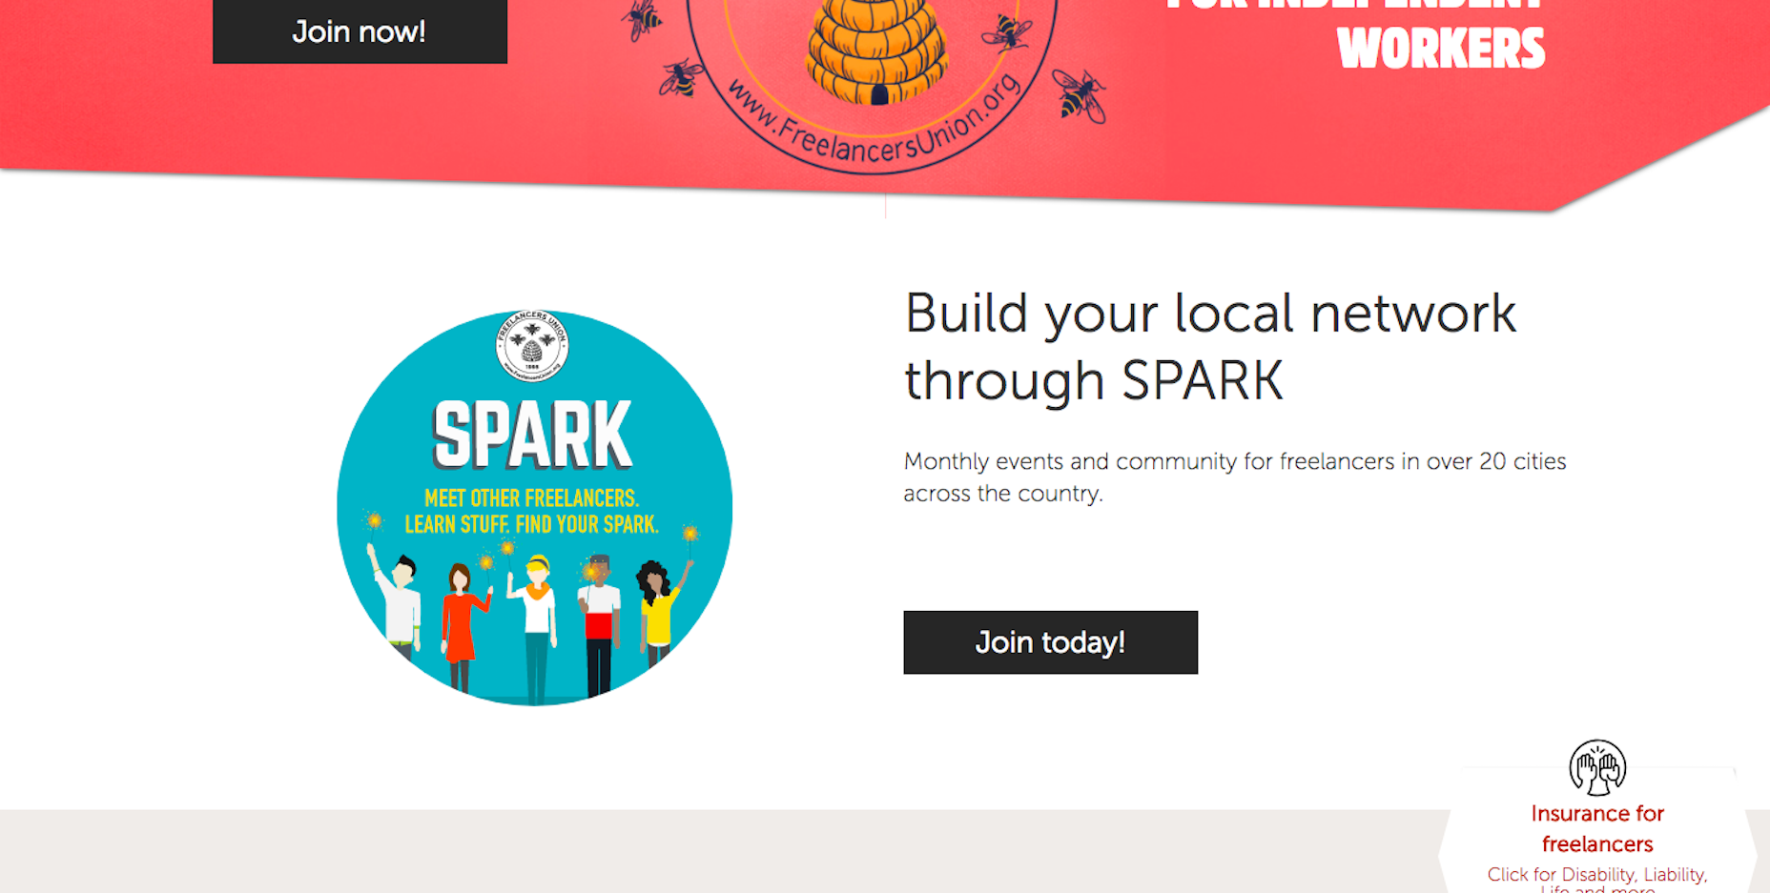1770x893 pixels.
Task: Click the bee right of www.FreelancersUnion.org
Action: [x=1080, y=95]
